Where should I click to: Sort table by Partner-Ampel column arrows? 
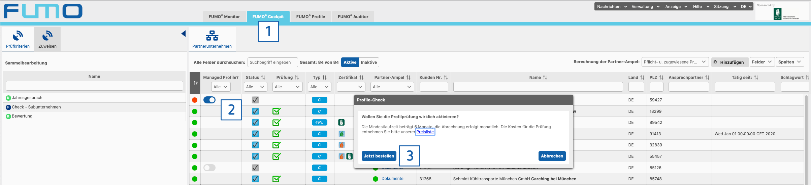point(408,78)
